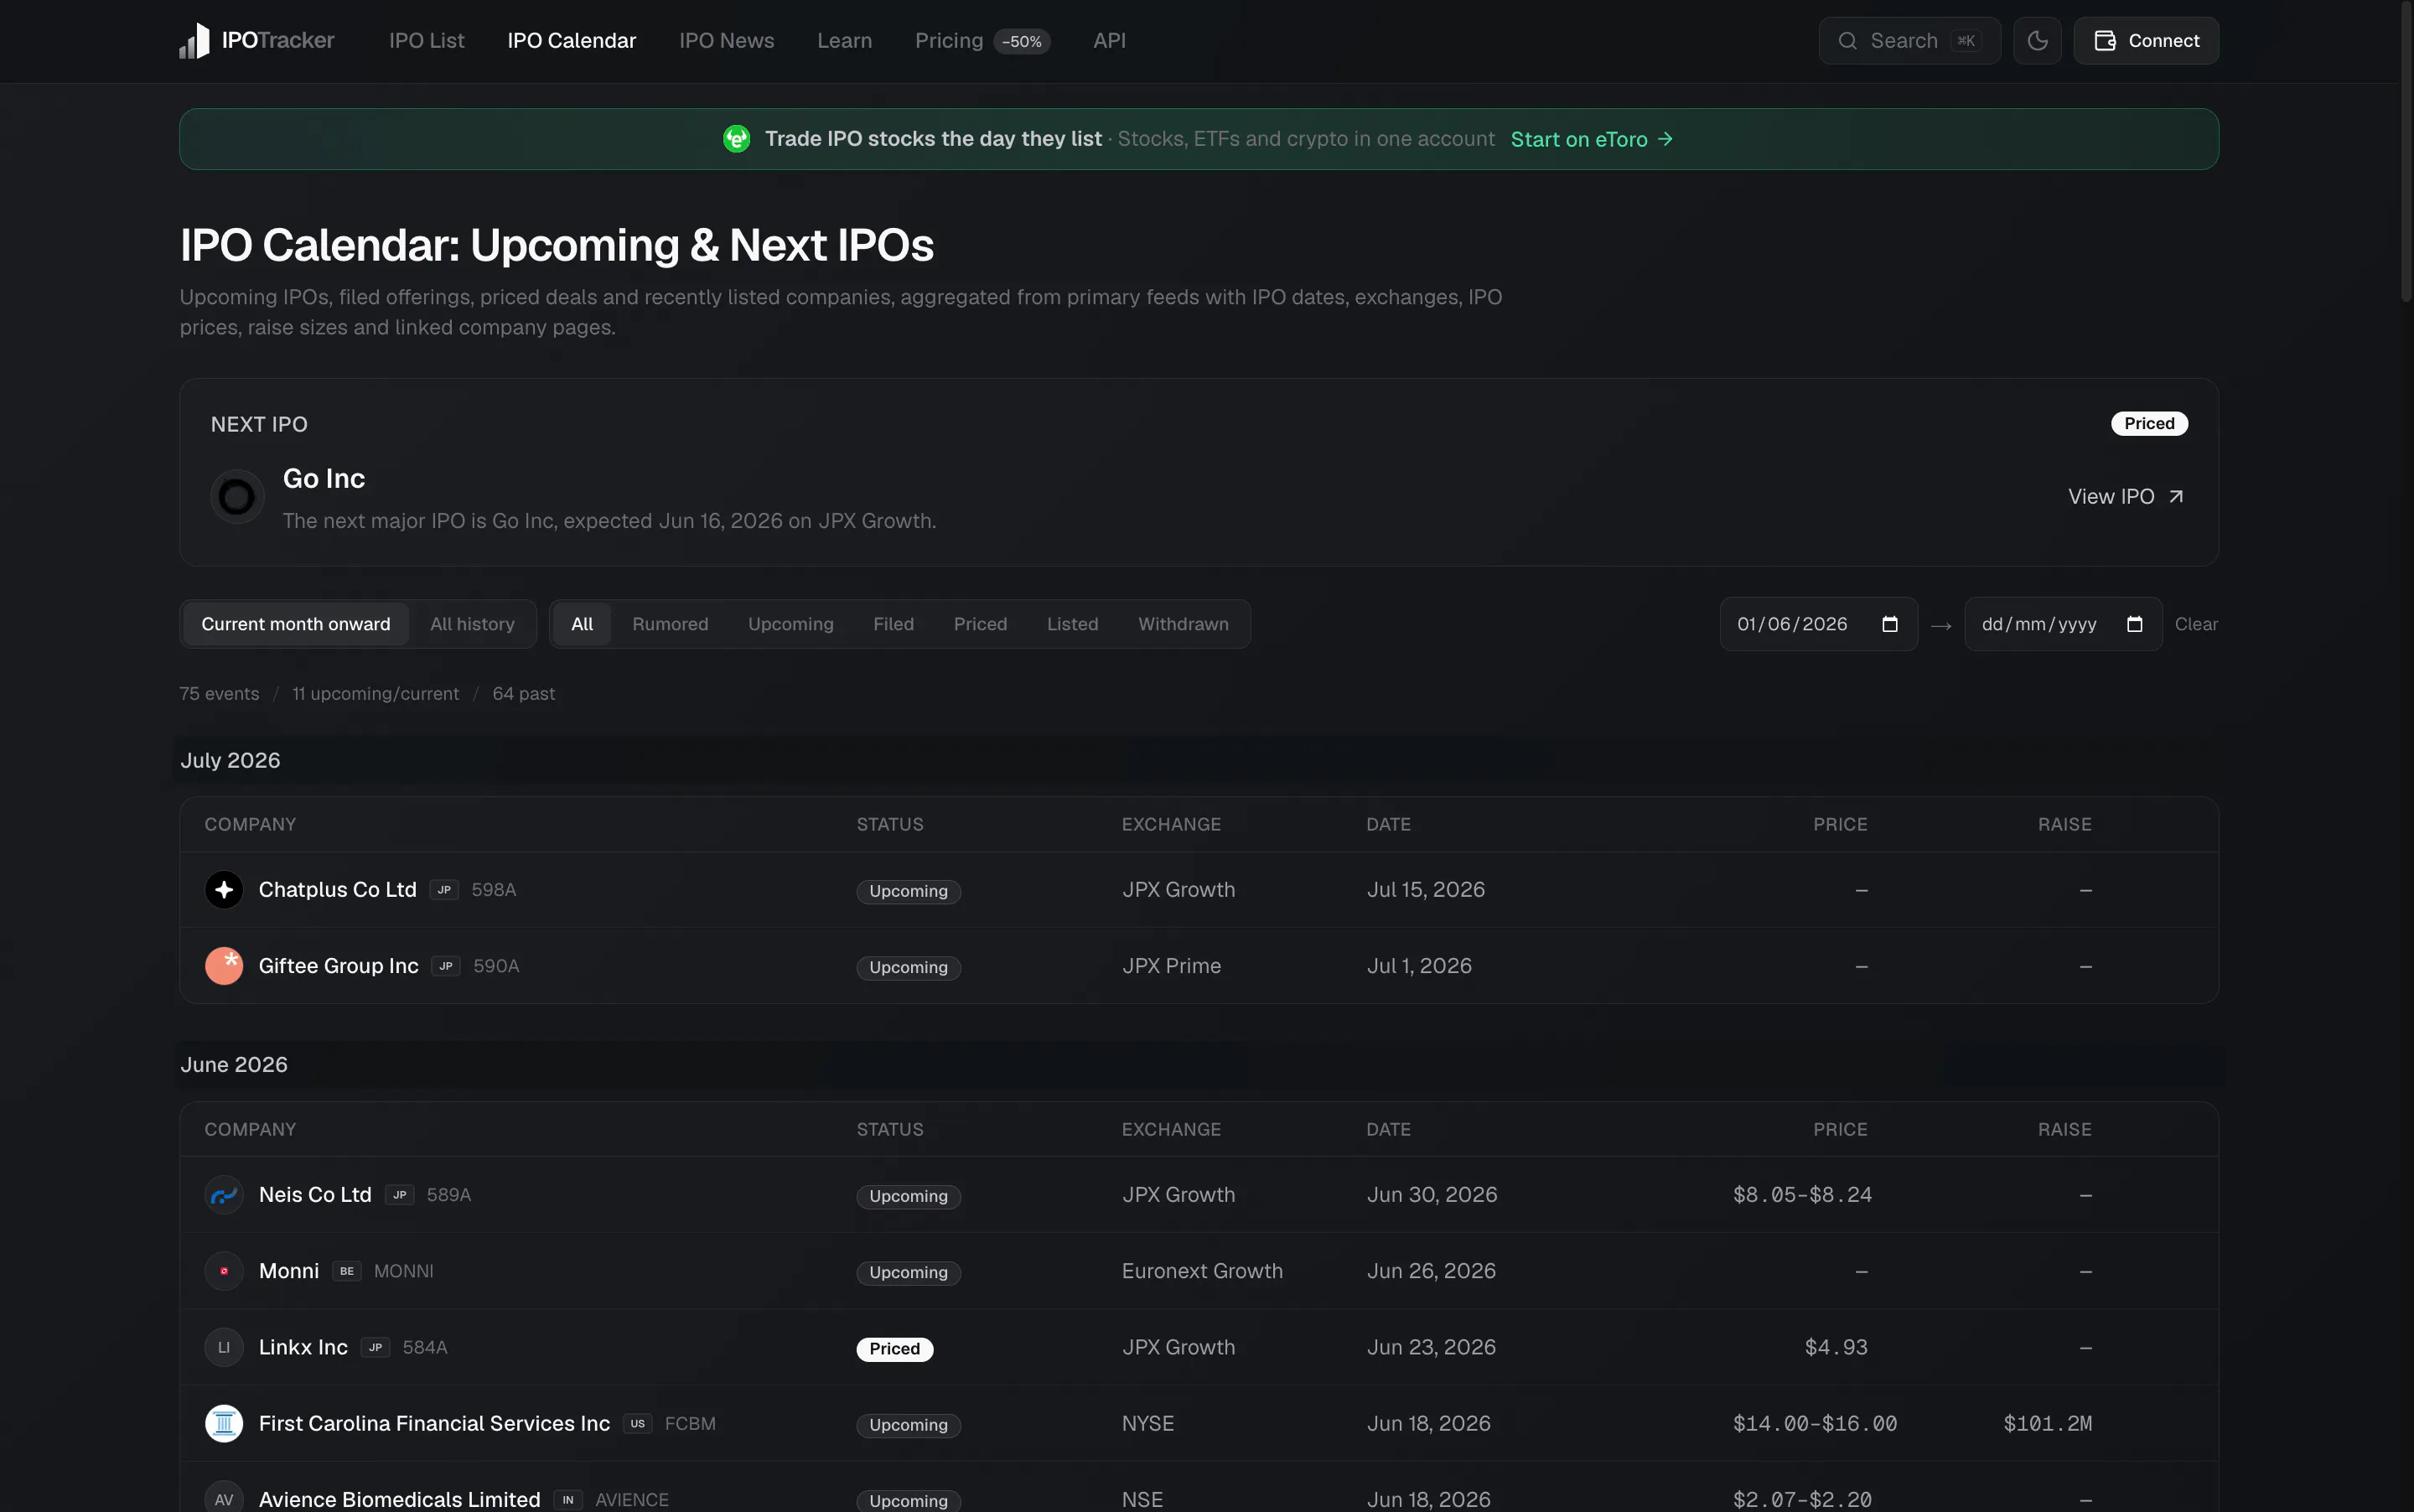
Task: Click Priced status in Linkx Inc row
Action: click(x=895, y=1349)
